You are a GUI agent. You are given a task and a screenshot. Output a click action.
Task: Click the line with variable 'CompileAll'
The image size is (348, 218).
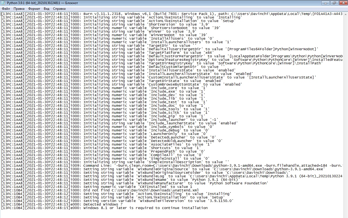pos(102,155)
